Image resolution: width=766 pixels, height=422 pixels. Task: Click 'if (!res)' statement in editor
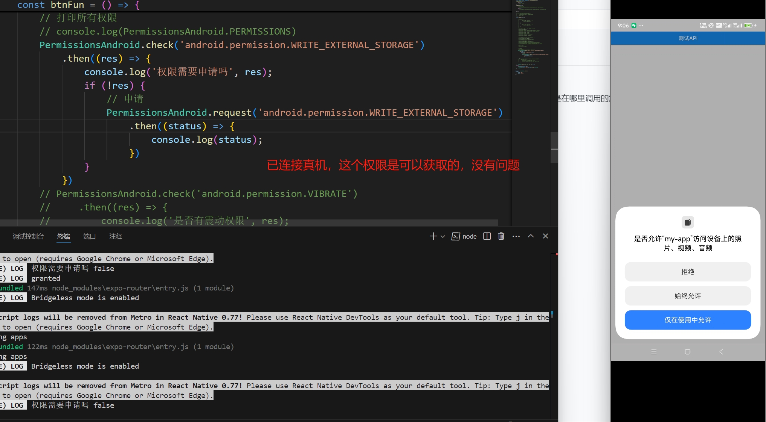(x=114, y=86)
